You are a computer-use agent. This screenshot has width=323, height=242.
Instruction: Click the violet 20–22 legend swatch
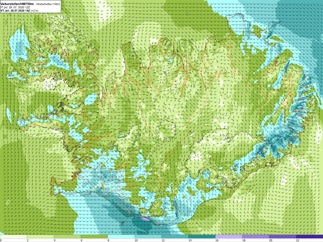[x=283, y=236]
